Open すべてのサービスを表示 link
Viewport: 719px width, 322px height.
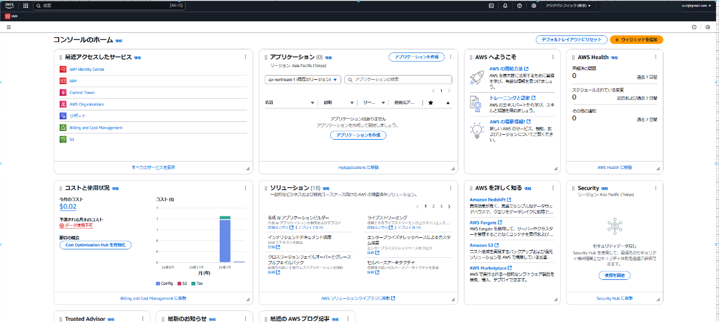coord(153,168)
